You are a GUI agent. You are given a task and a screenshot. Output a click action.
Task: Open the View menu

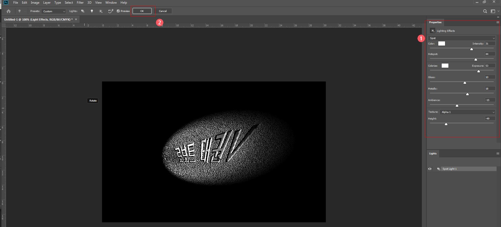(98, 3)
